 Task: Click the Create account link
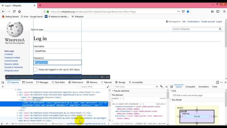coord(208,21)
